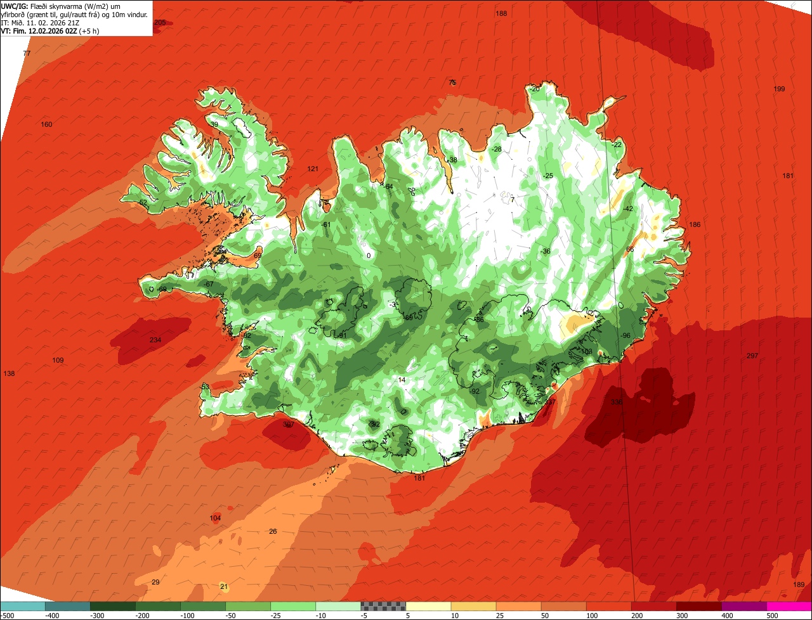Click the map value '-42'

(628, 209)
